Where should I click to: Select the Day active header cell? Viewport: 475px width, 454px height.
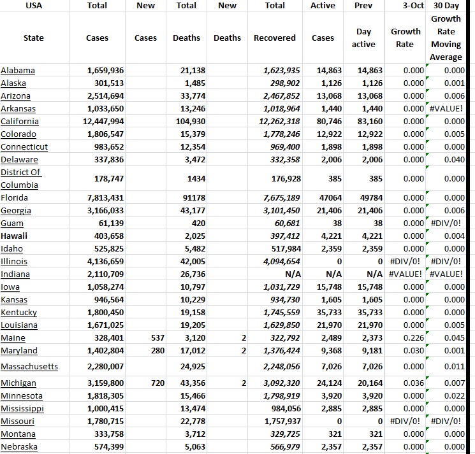363,38
